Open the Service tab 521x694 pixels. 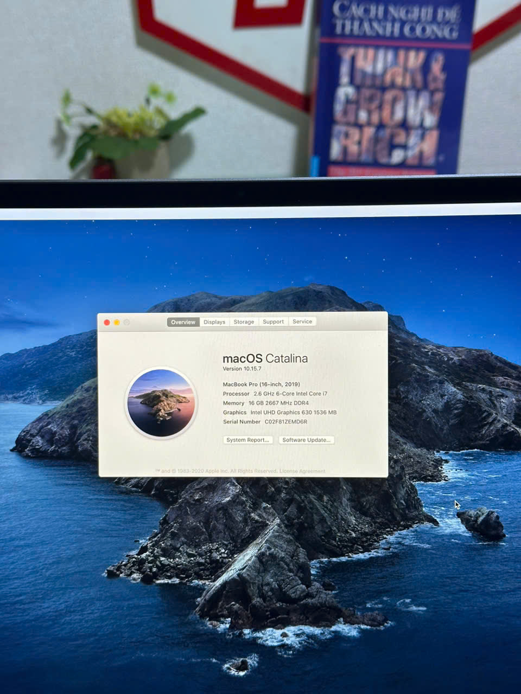(x=302, y=322)
